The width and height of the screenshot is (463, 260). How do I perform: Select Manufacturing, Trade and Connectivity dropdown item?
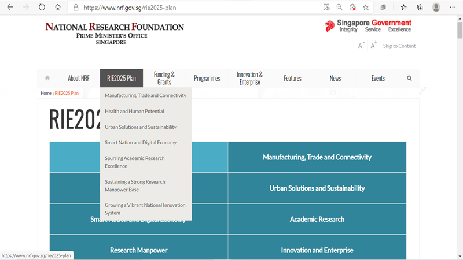(146, 95)
